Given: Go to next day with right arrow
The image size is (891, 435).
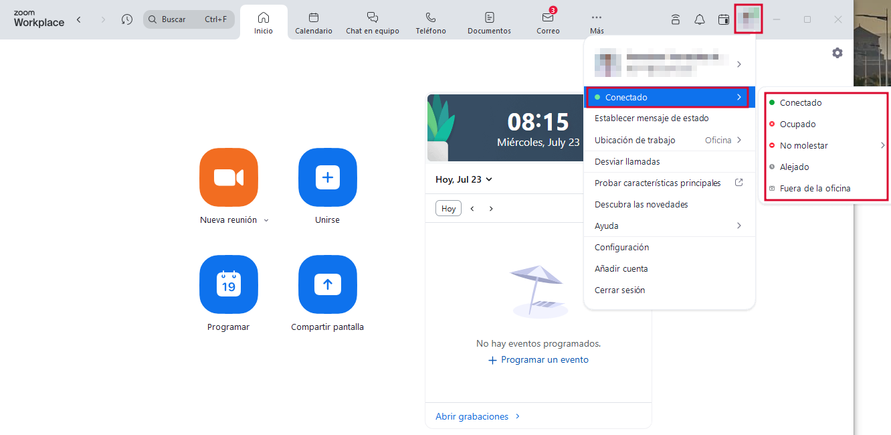Looking at the screenshot, I should [491, 209].
